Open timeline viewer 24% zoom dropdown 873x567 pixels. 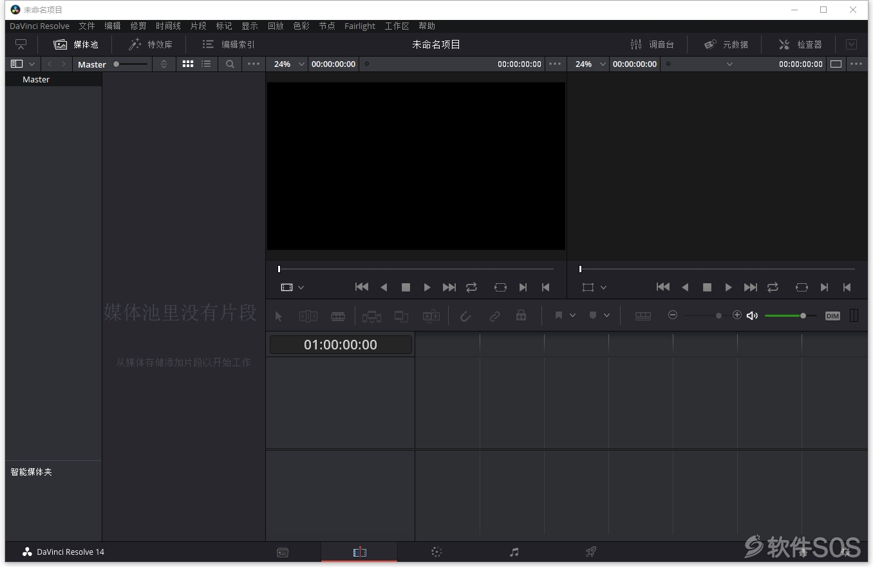[590, 64]
